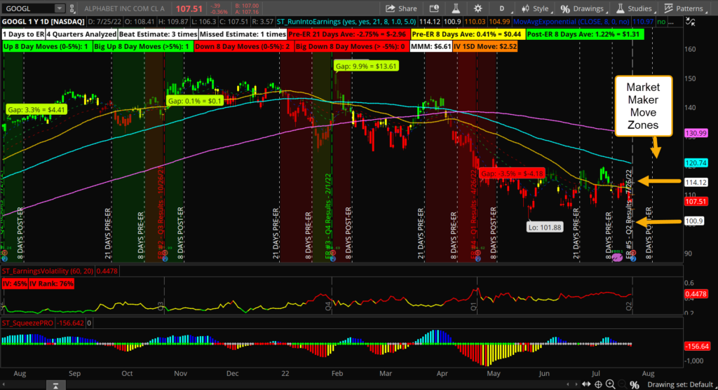The width and height of the screenshot is (718, 390).
Task: Click the left scroll arrow at bottom-left
Action: point(4,386)
